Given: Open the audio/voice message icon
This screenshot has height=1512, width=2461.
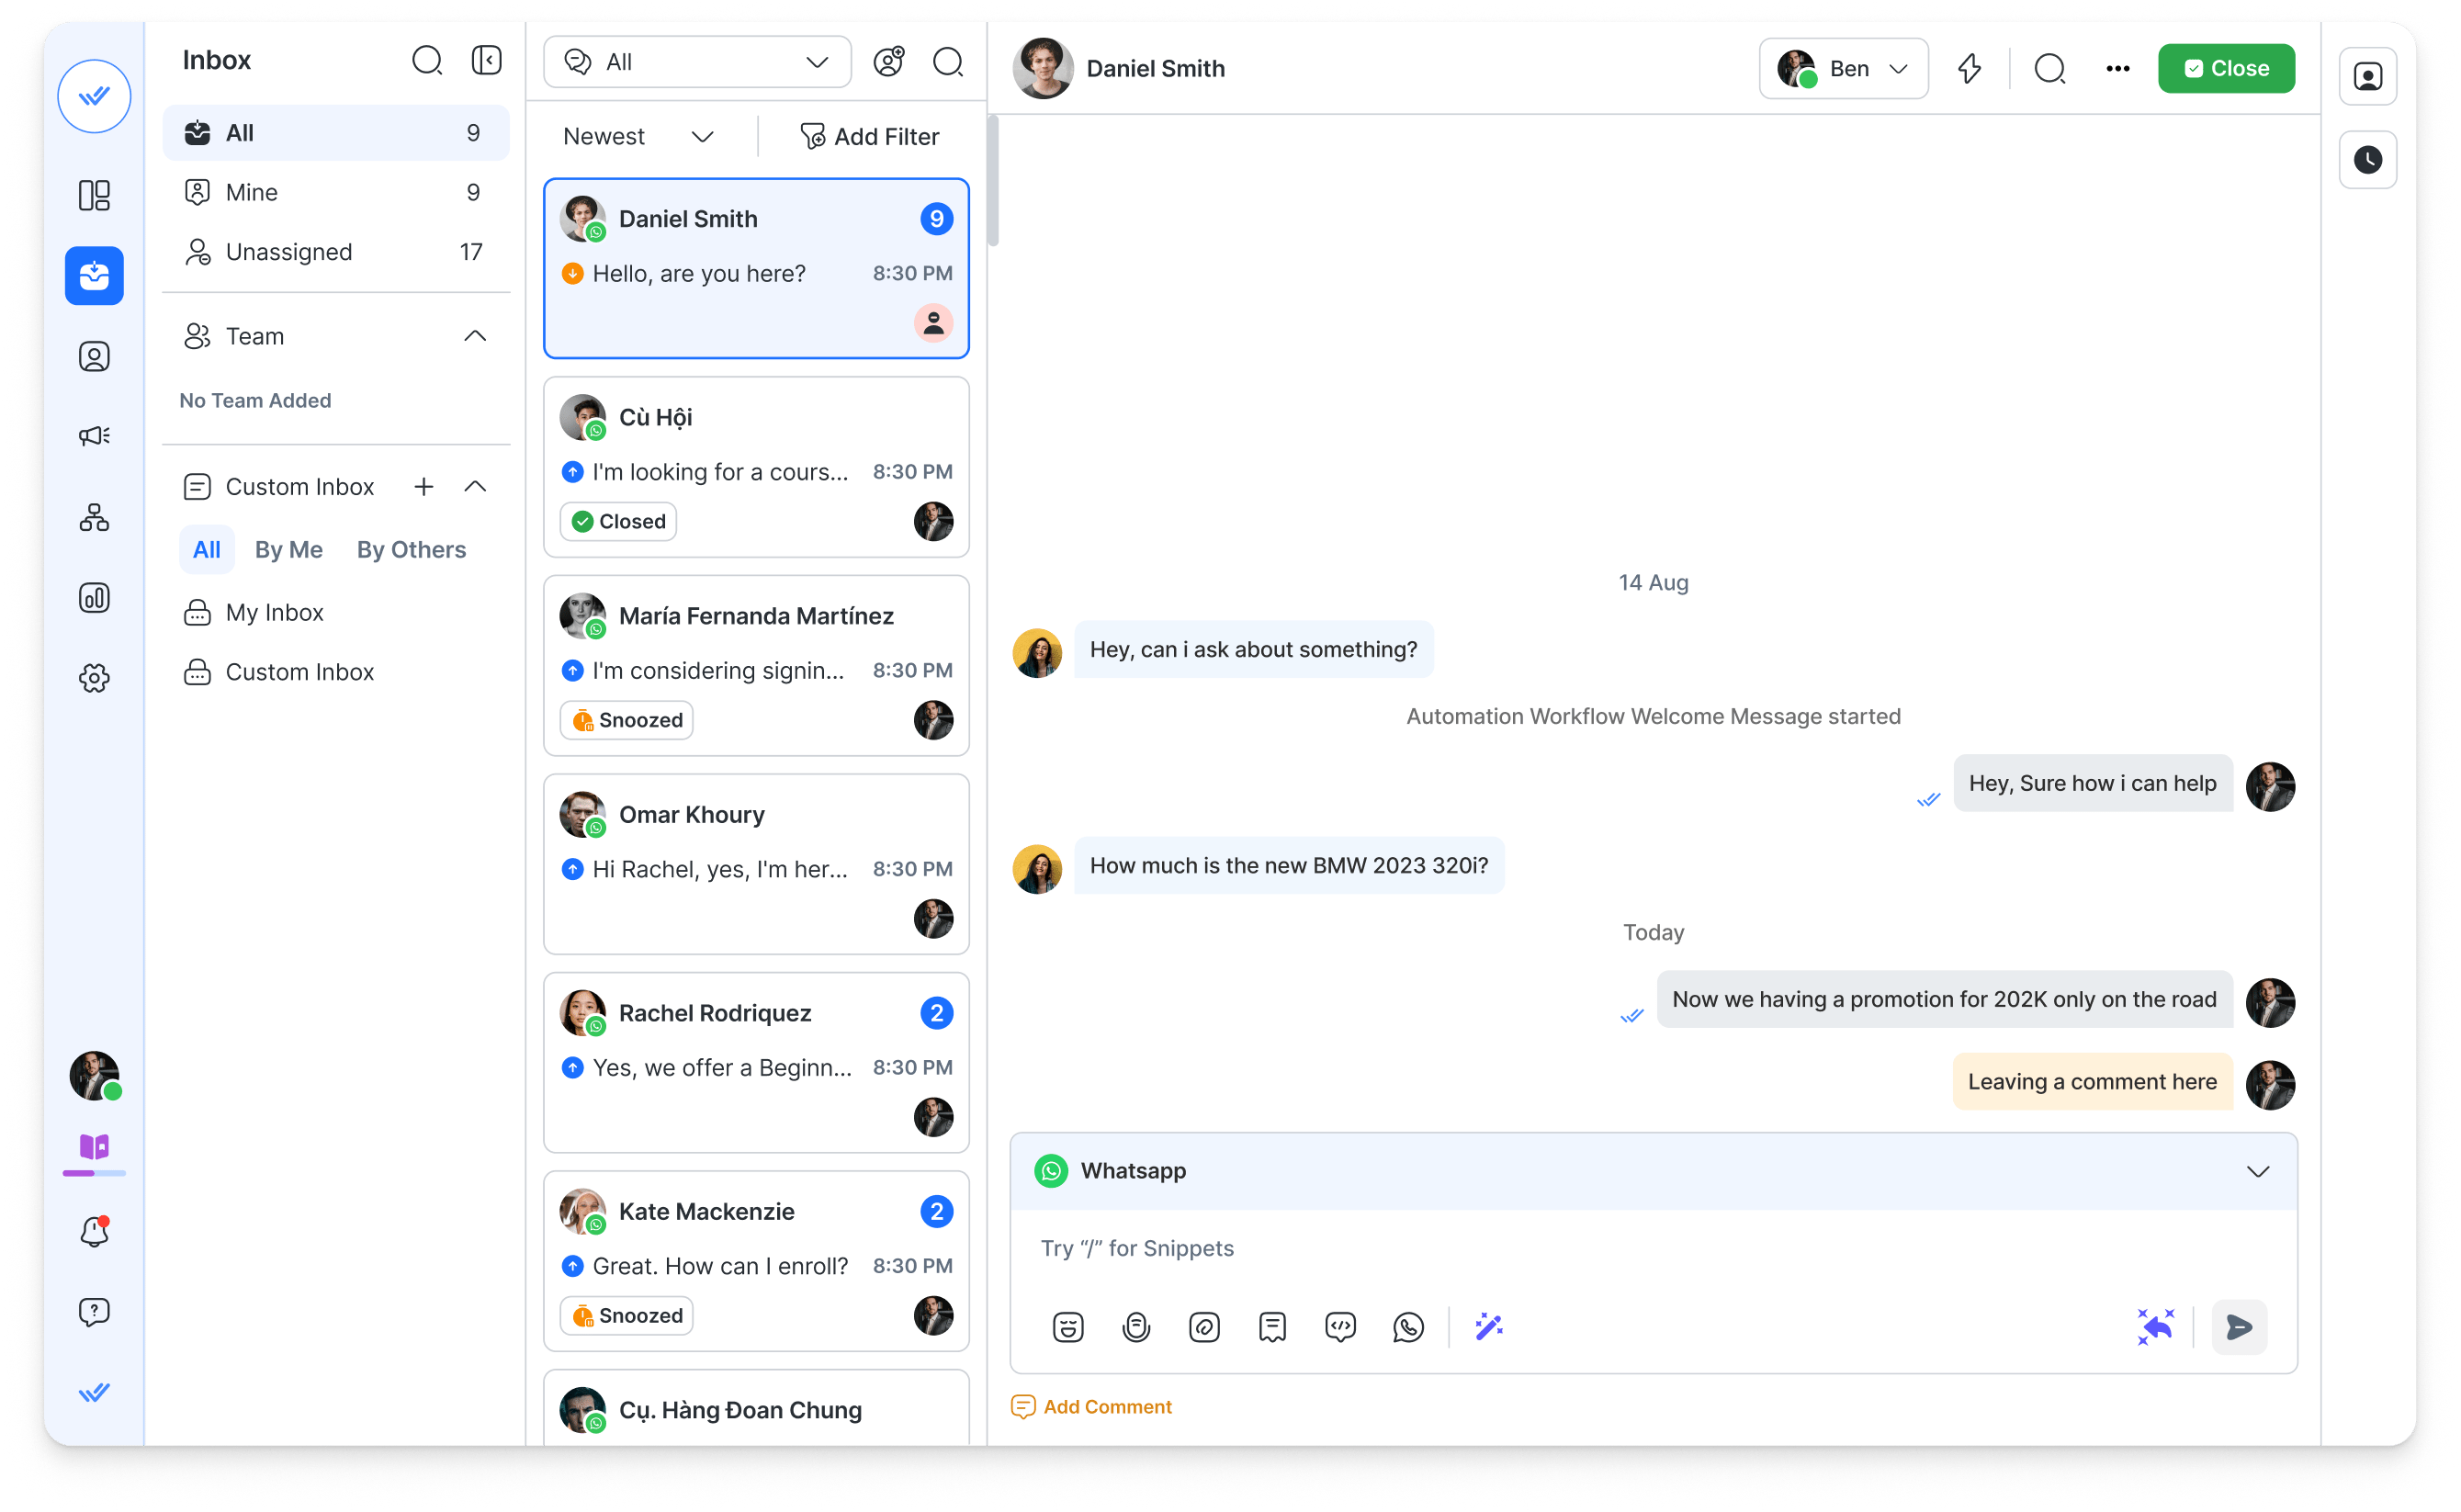Looking at the screenshot, I should (x=1134, y=1327).
